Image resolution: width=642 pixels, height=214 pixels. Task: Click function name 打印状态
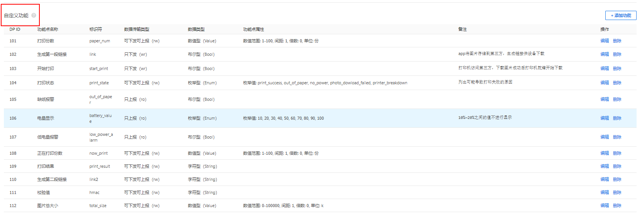[46, 83]
